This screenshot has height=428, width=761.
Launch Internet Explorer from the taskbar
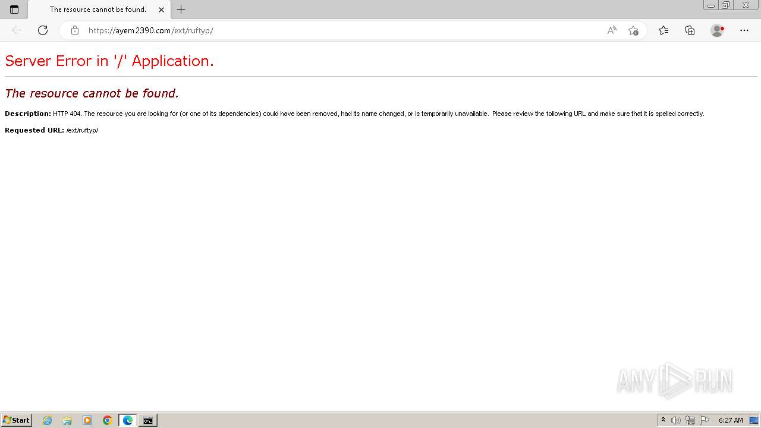click(x=48, y=420)
